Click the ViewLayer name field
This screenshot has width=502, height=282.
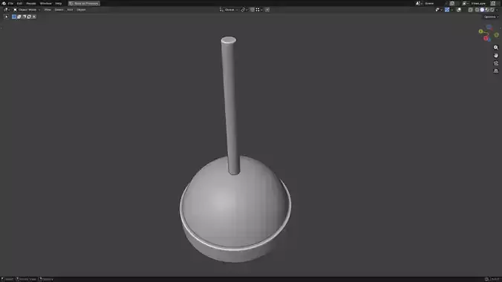(480, 3)
